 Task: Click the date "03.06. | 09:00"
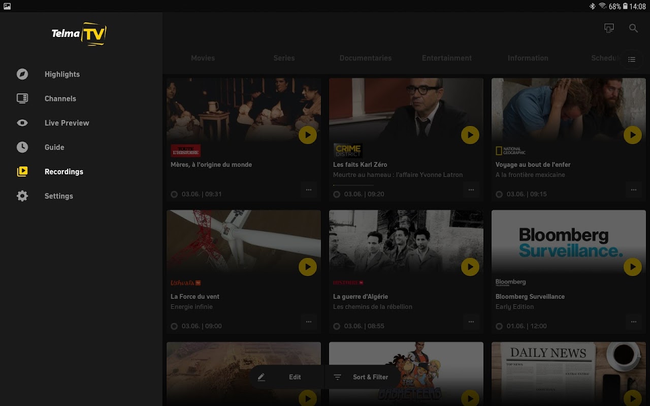click(x=202, y=326)
